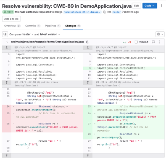Copy the source branch name icon

coord(104,12)
